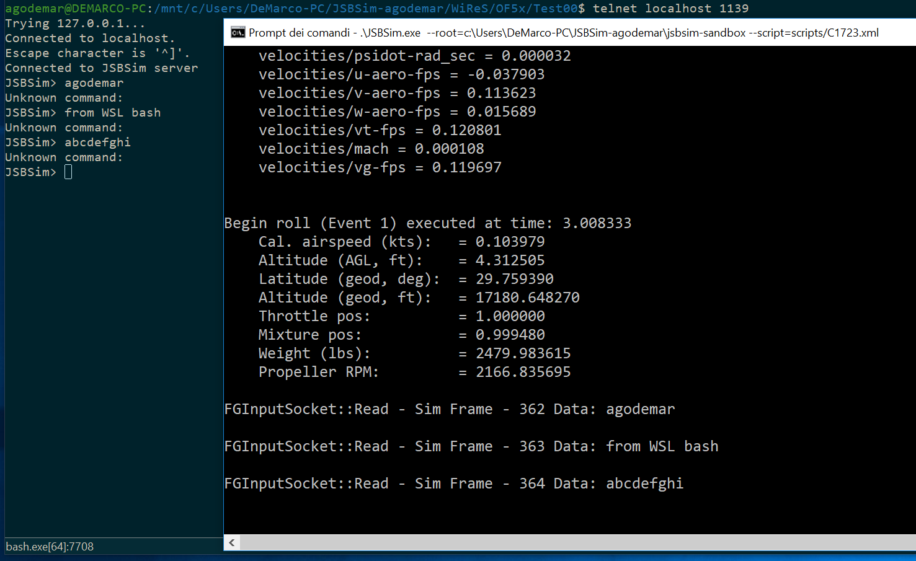Click the 'Escape character is' line
This screenshot has width=916, height=561.
[97, 53]
